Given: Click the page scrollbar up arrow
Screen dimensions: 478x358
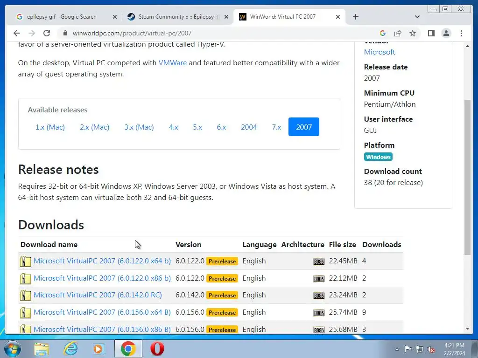Looking at the screenshot, I should 467,46.
